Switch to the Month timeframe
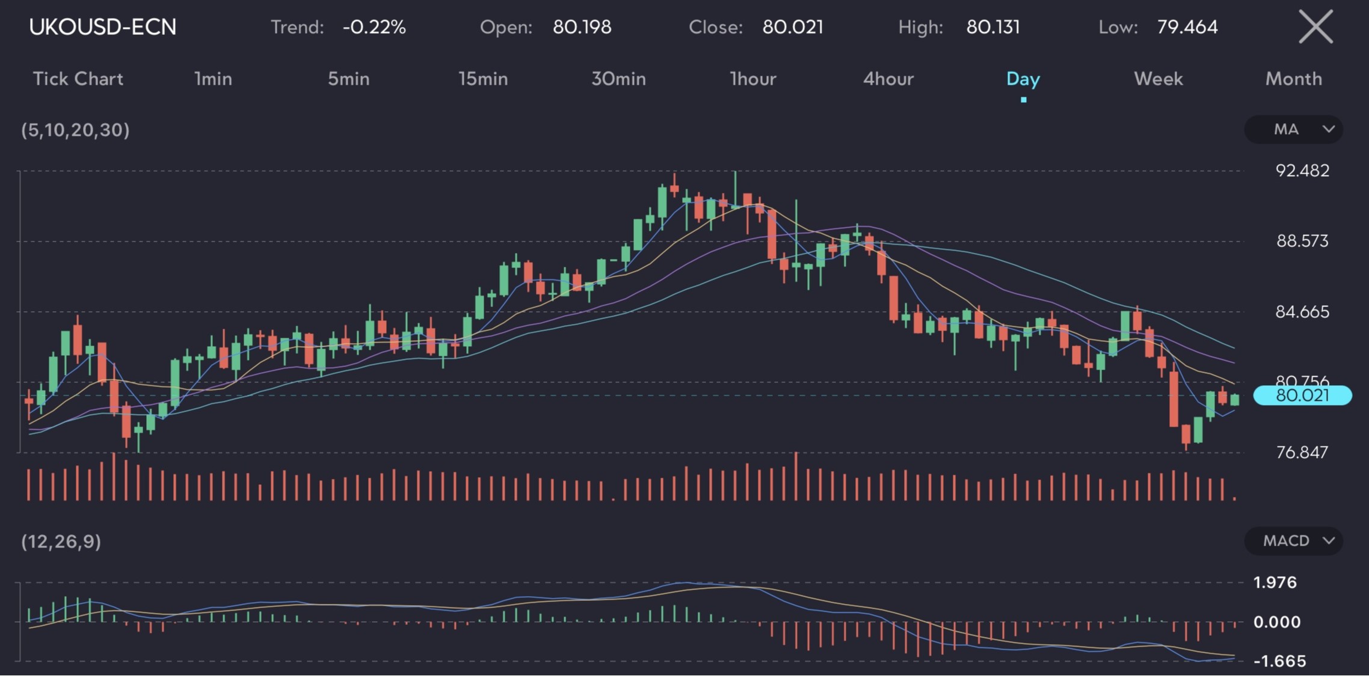This screenshot has height=676, width=1369. 1294,79
